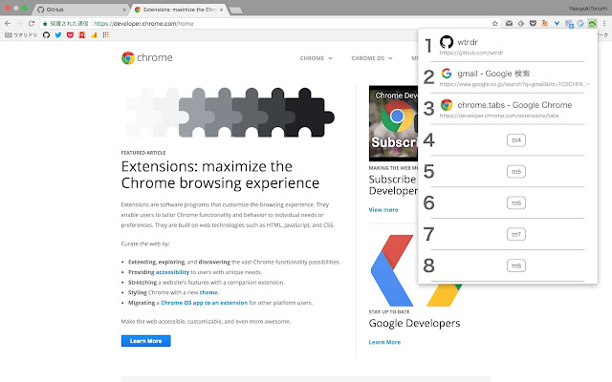Bookmark this page with the star icon
Image resolution: width=612 pixels, height=382 pixels.
pyautogui.click(x=495, y=23)
